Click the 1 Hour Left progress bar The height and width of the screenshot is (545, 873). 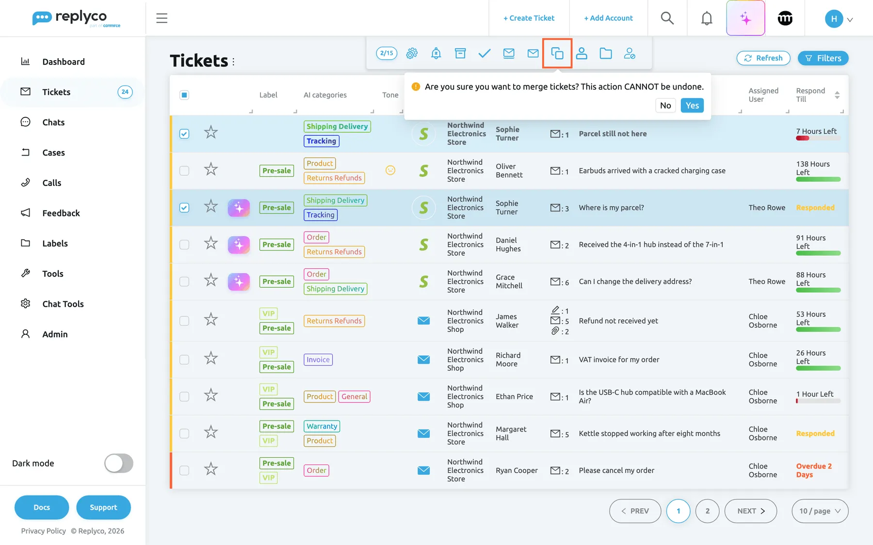pos(818,401)
